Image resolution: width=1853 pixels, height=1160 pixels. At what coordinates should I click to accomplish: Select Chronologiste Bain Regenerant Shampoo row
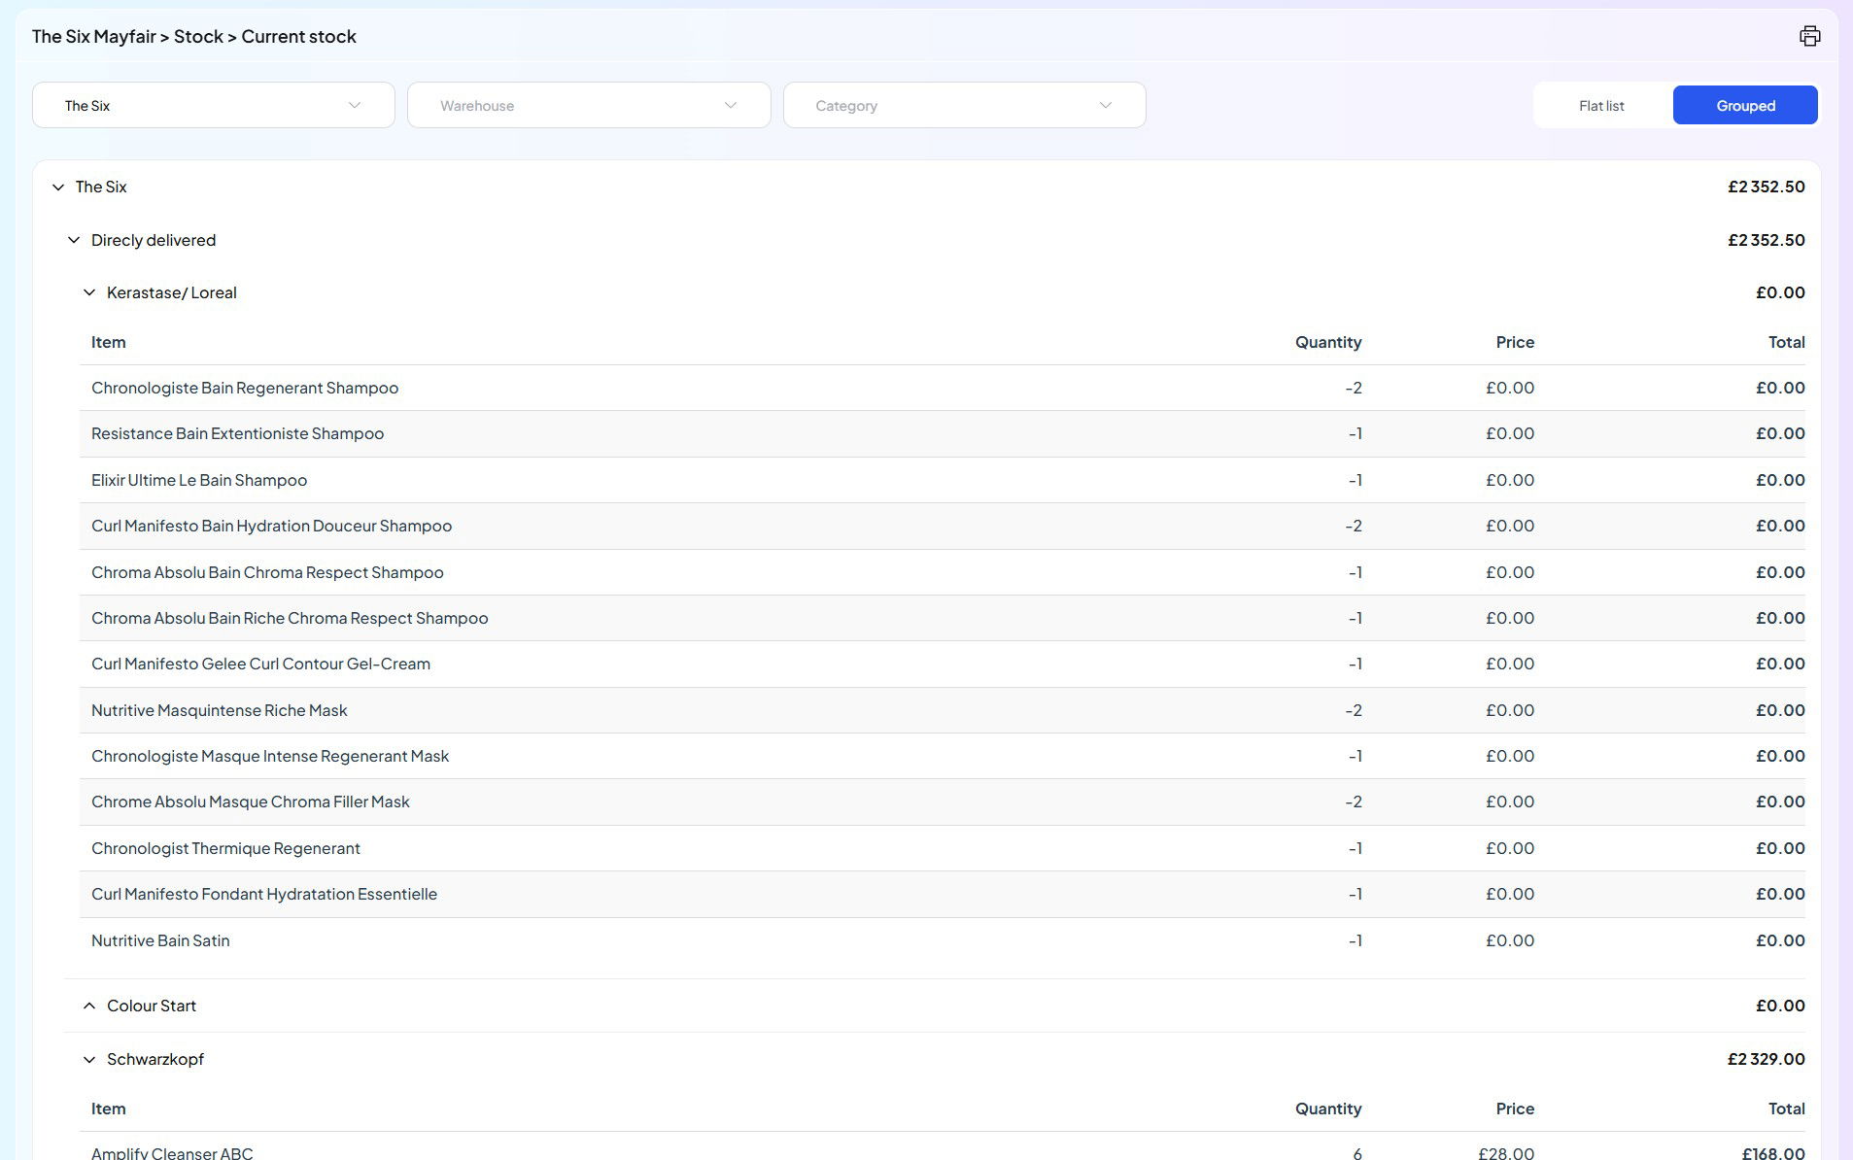point(245,388)
